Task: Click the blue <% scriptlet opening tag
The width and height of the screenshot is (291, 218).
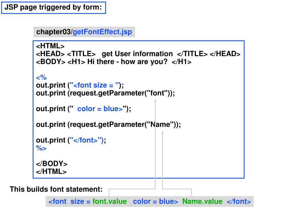Action: (x=41, y=77)
